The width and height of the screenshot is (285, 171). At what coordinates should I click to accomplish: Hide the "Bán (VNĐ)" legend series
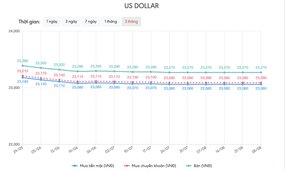click(202, 165)
